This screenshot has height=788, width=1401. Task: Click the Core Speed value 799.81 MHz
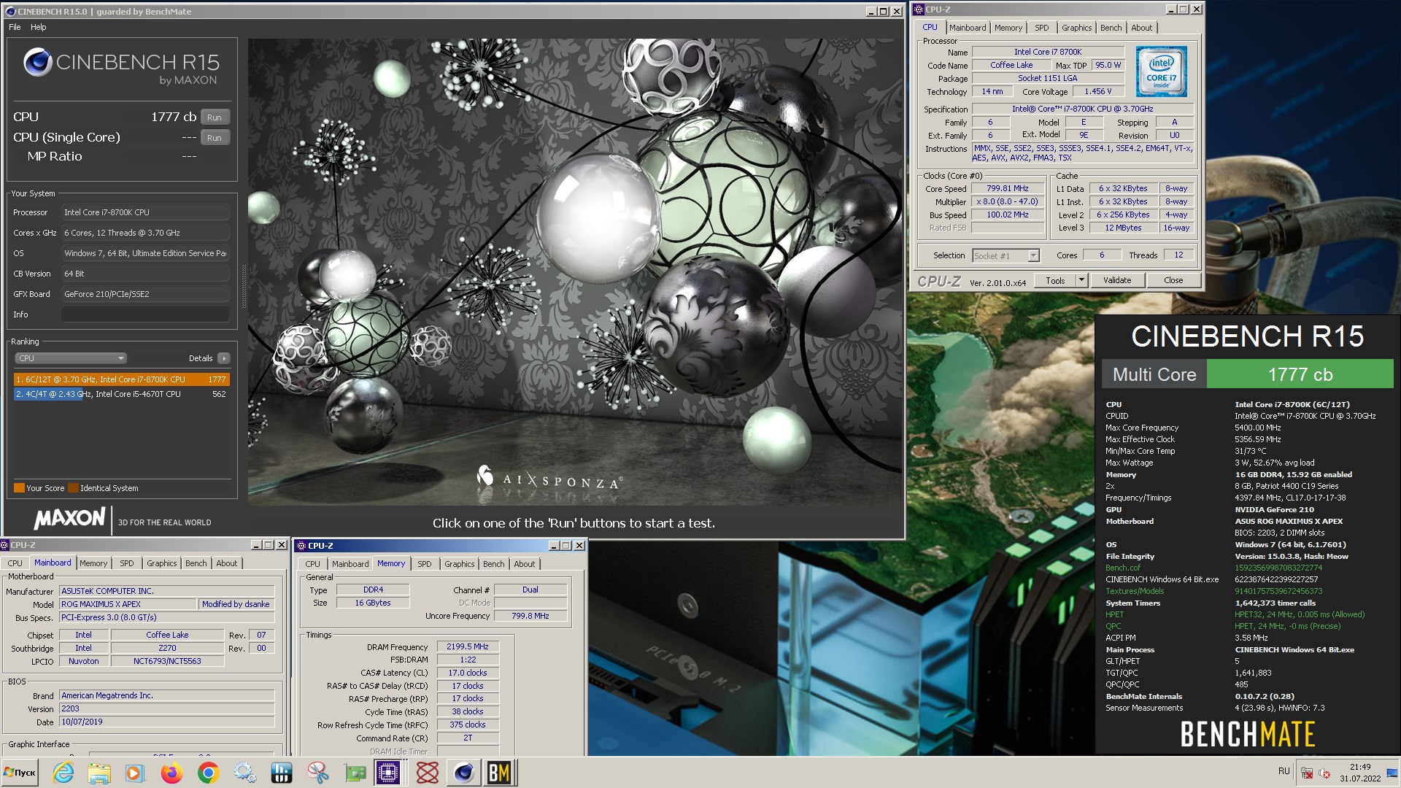[1007, 188]
